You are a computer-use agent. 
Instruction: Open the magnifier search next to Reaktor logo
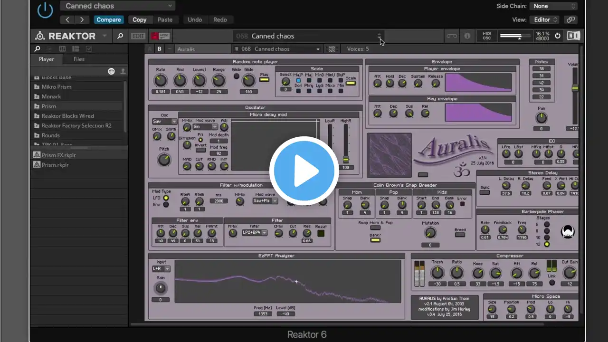click(x=120, y=36)
